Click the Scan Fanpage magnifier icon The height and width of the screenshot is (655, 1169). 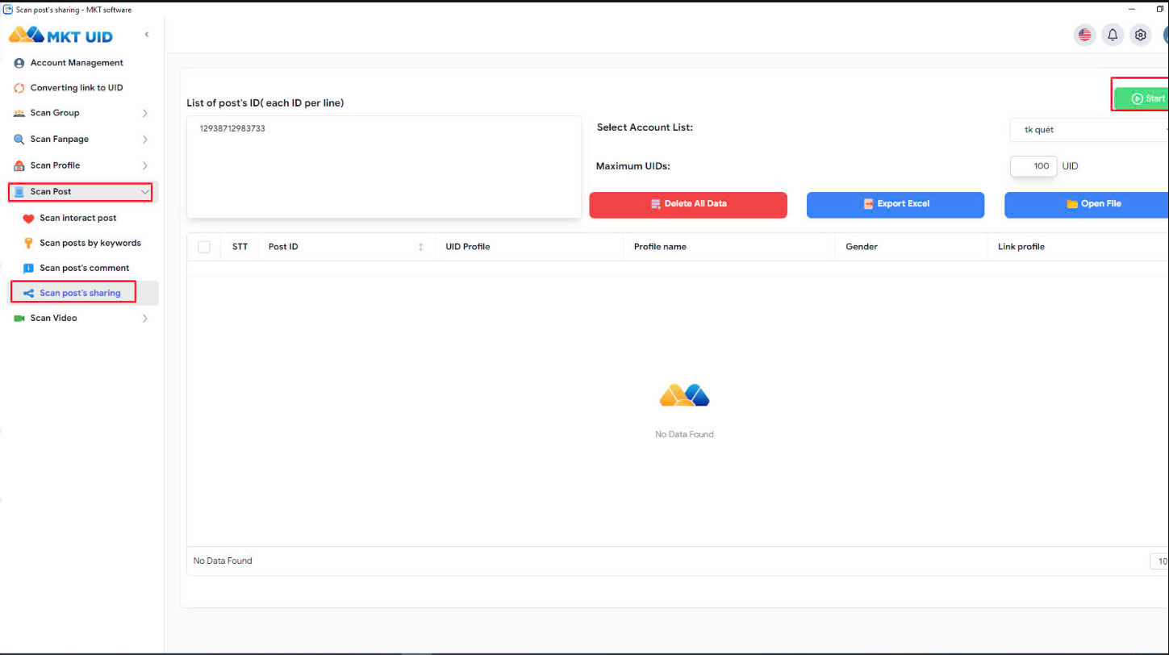coord(19,140)
